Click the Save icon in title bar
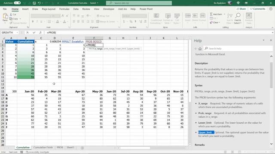Screen dimensions: 275x154 [34, 3]
